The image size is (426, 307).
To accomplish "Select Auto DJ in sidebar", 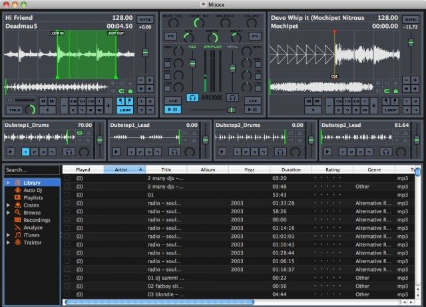I will 33,190.
